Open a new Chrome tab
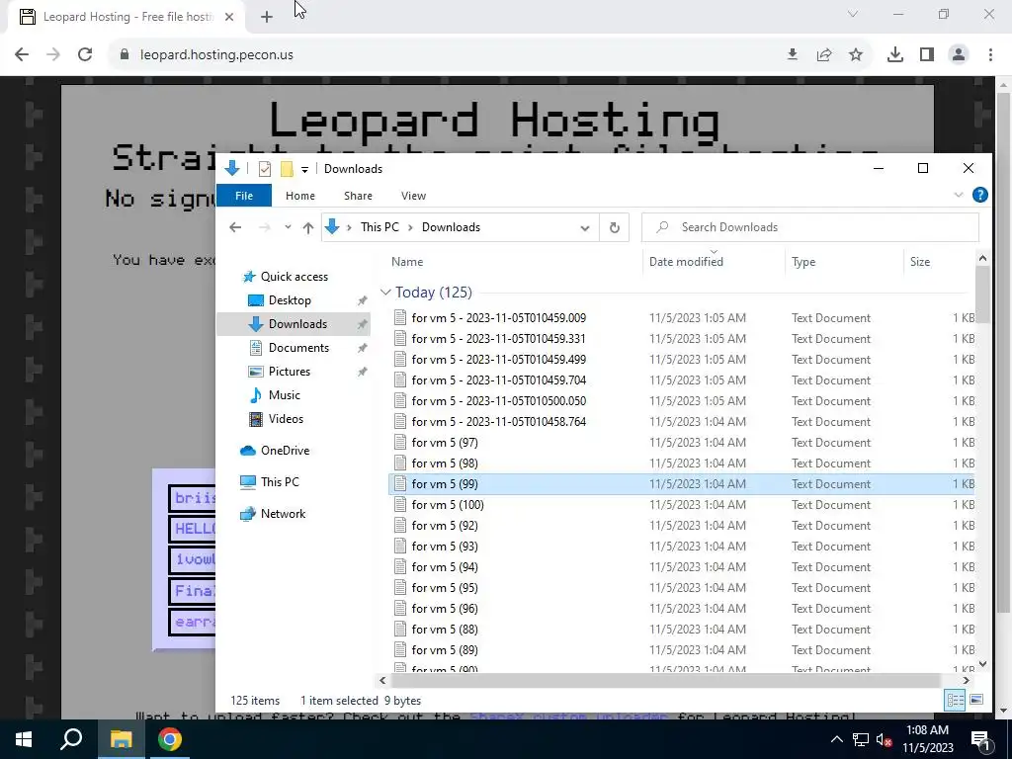Viewport: 1012px width, 759px height. coord(267,18)
